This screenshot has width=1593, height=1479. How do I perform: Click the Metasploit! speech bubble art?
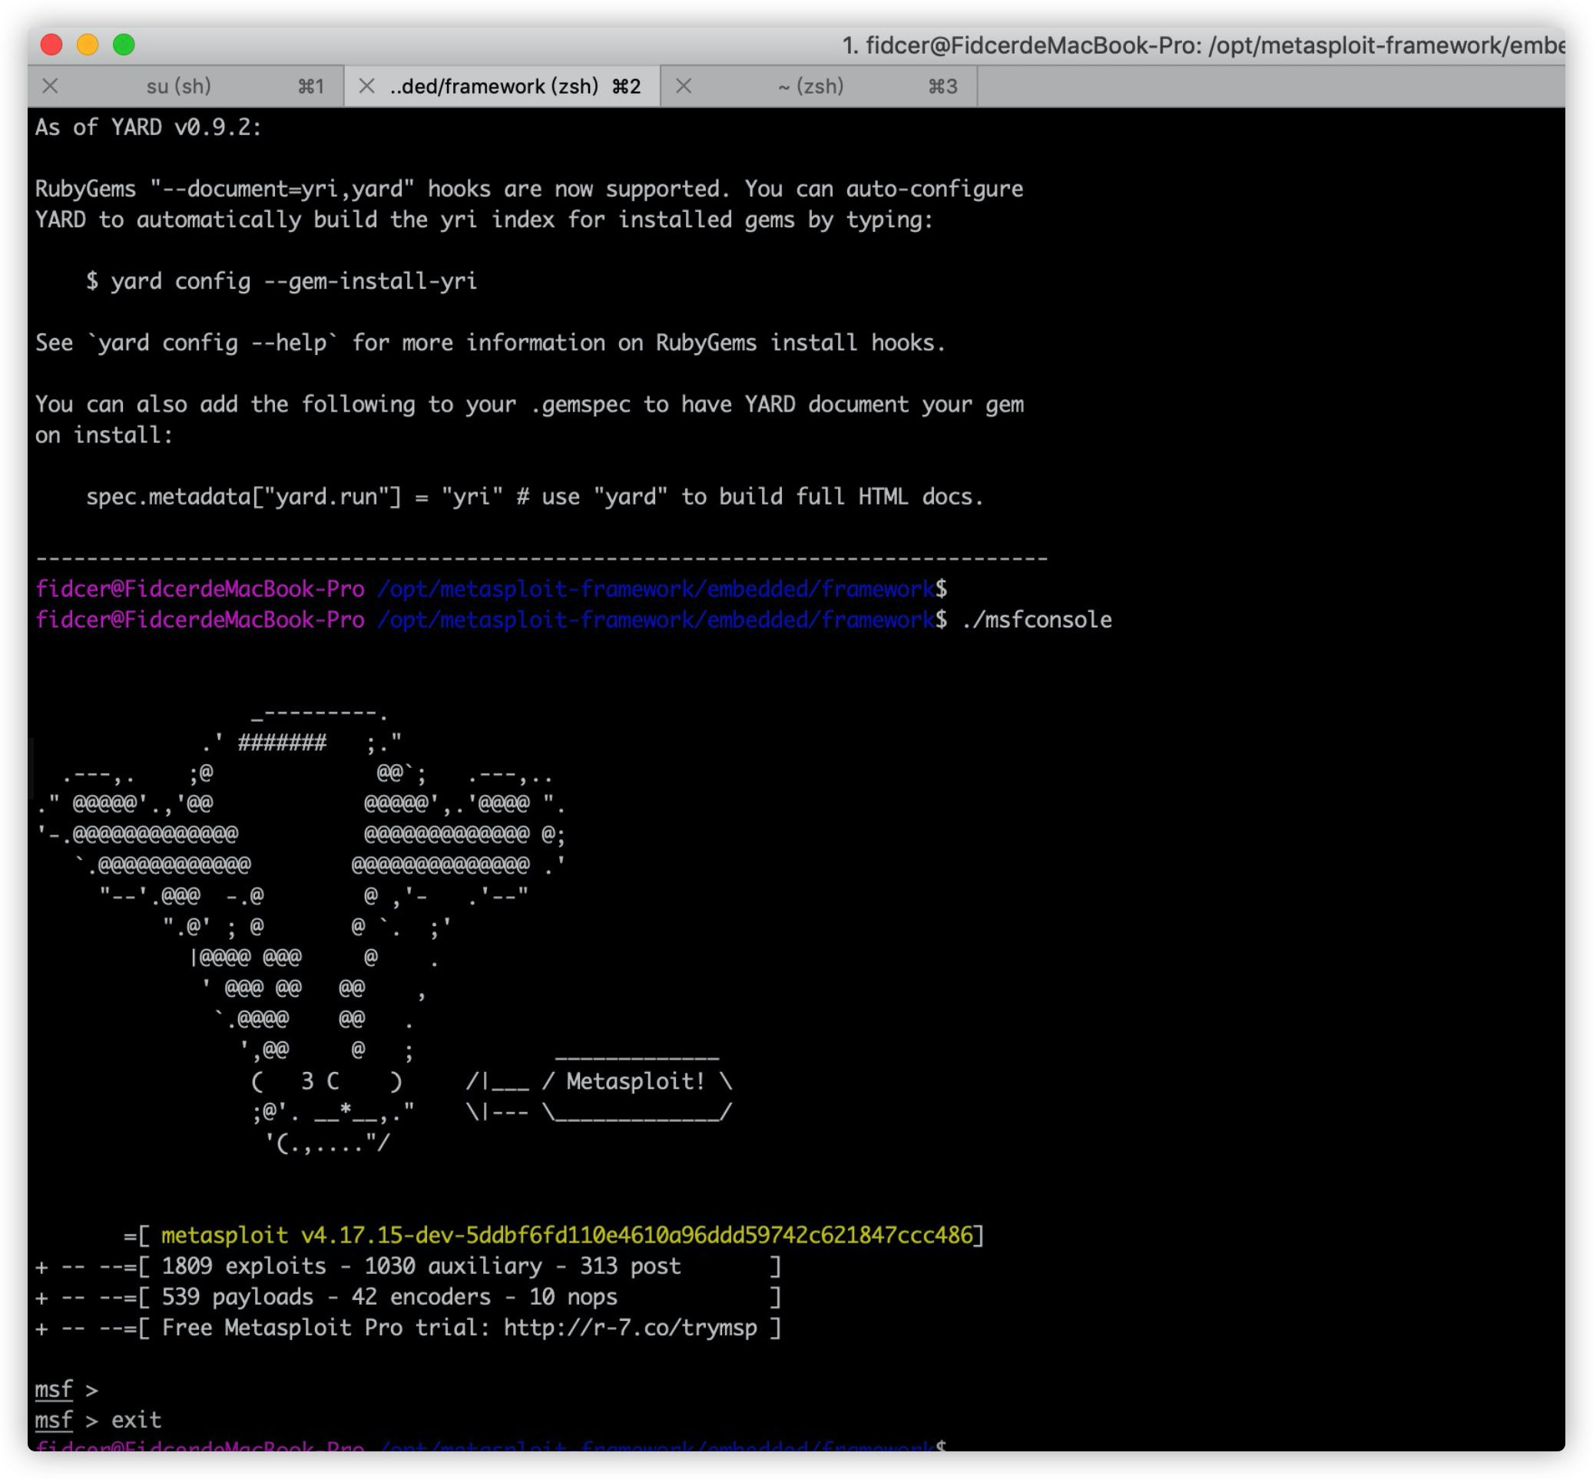(636, 1082)
